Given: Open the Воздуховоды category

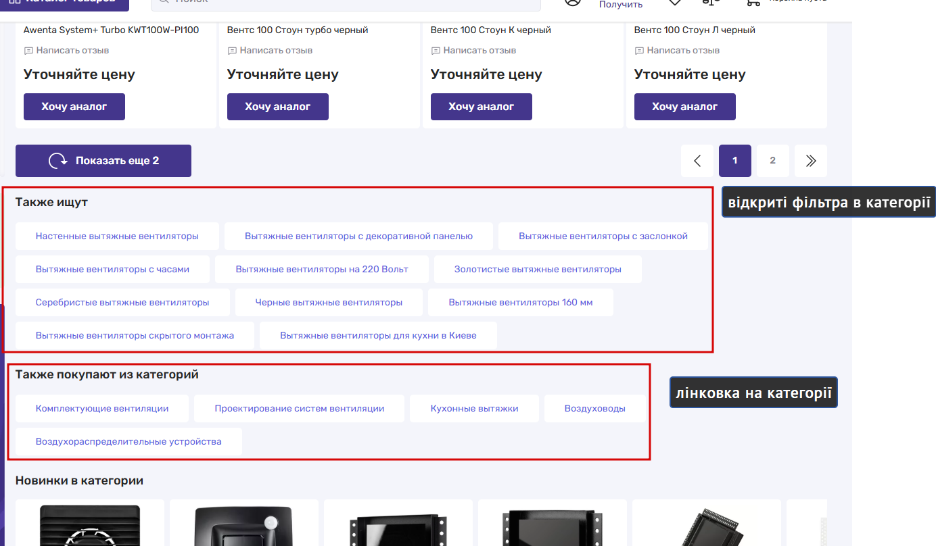Looking at the screenshot, I should click(595, 409).
